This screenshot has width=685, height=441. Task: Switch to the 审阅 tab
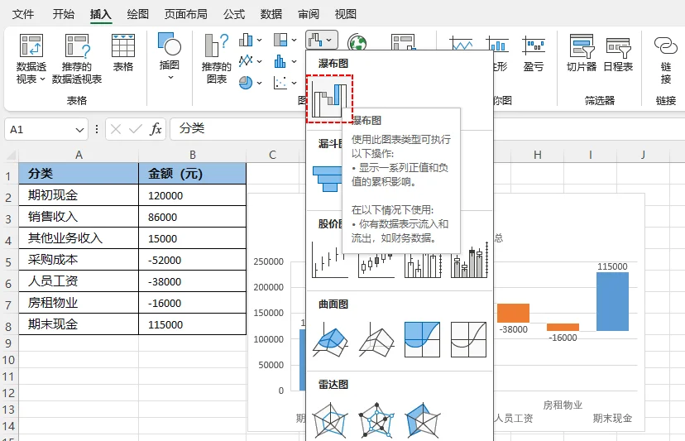pos(309,14)
